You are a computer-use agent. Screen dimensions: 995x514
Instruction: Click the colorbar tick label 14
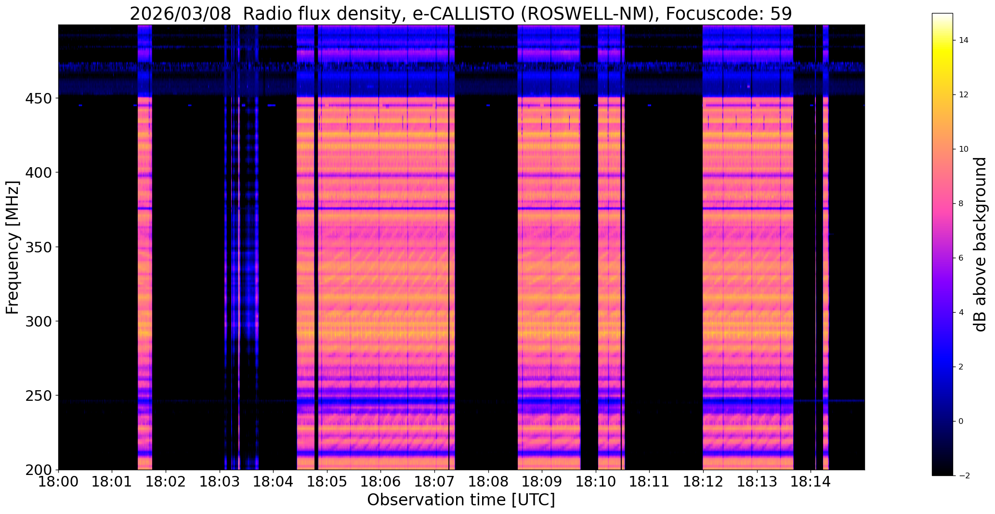(x=964, y=40)
